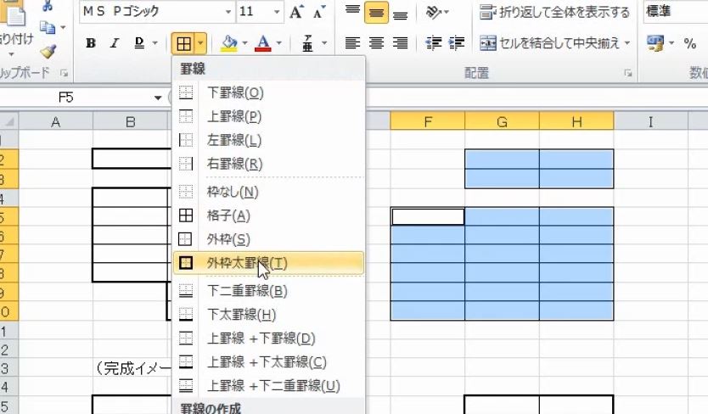Viewport: 708px width, 414px height.
Task: Open the Name Box dropdown arrow
Action: 158,98
